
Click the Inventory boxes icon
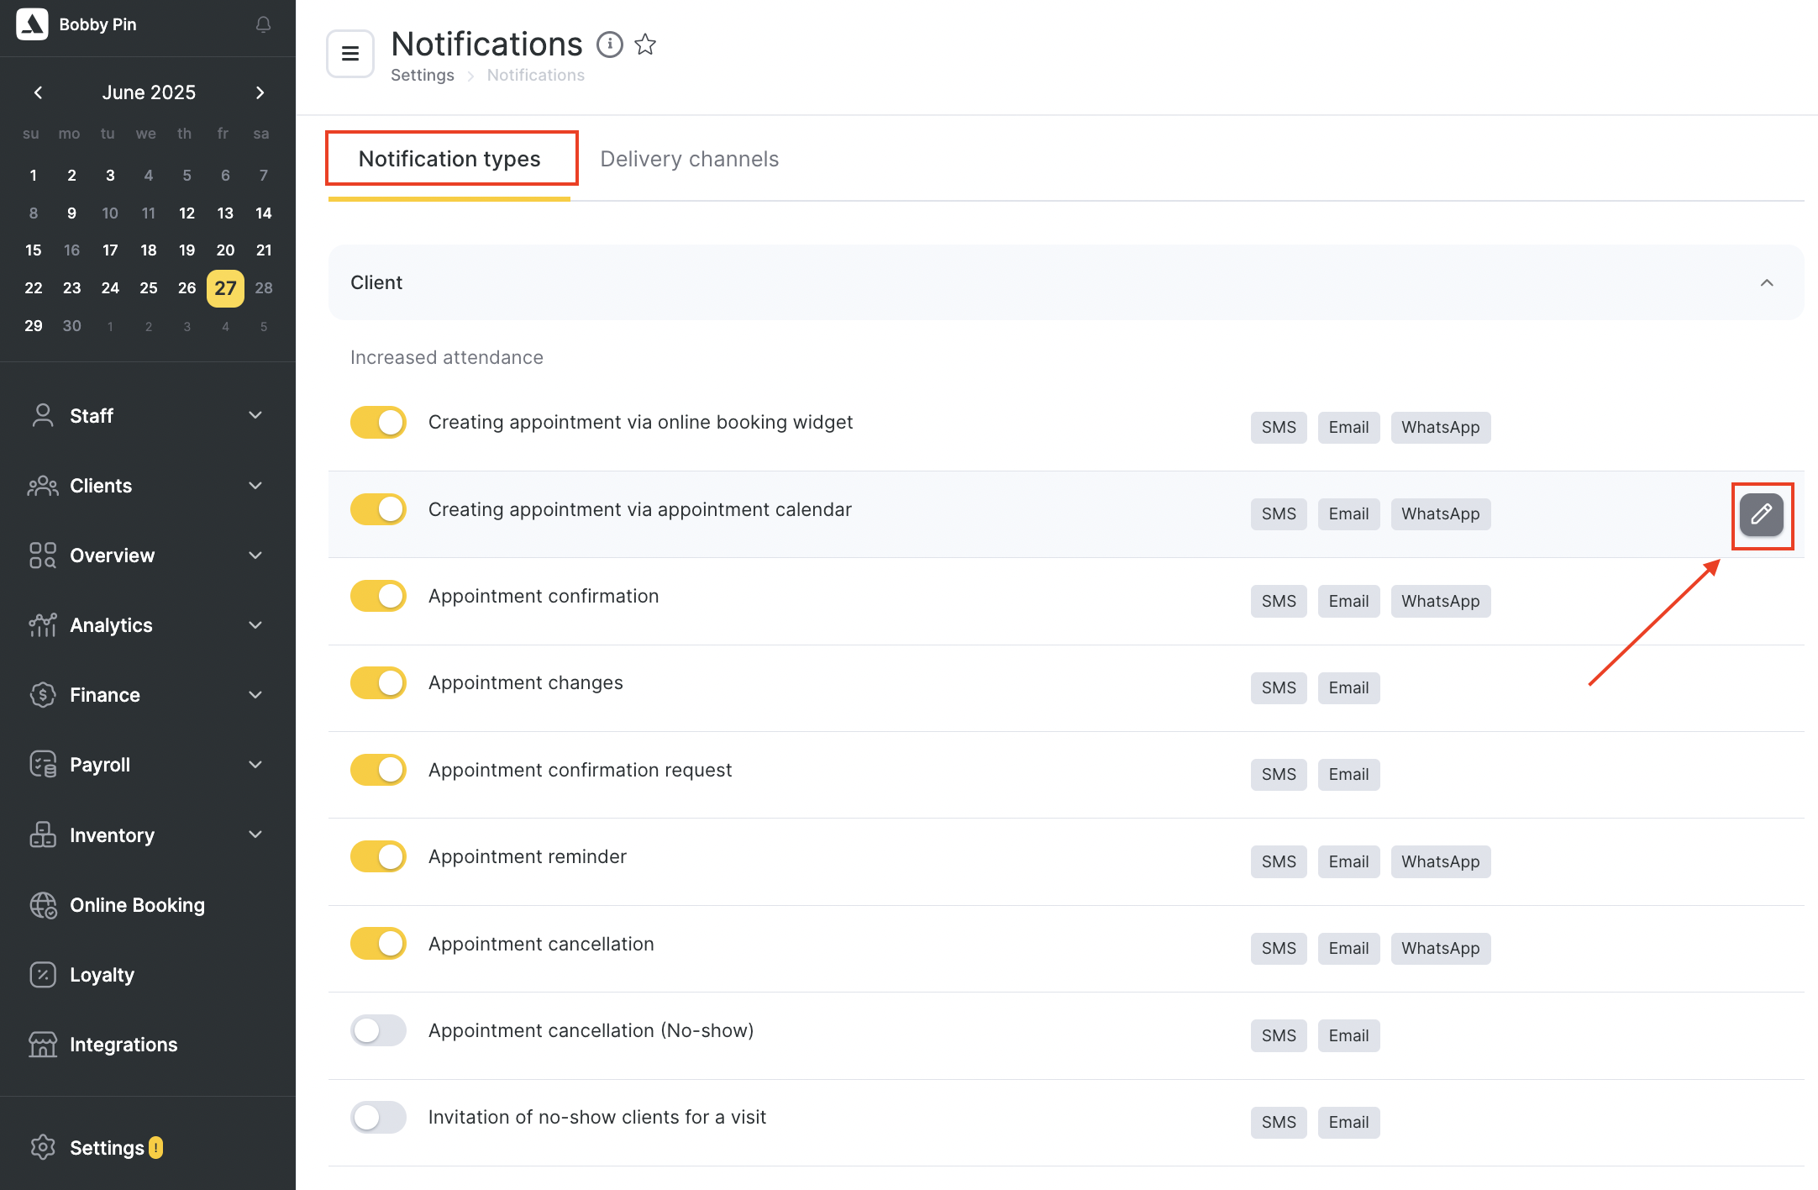[43, 835]
